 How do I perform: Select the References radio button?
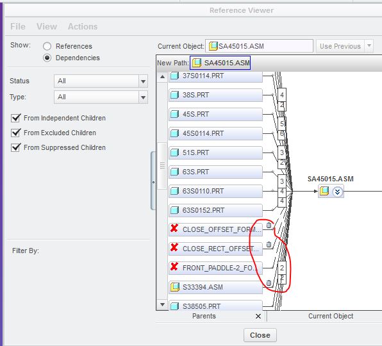click(x=47, y=46)
